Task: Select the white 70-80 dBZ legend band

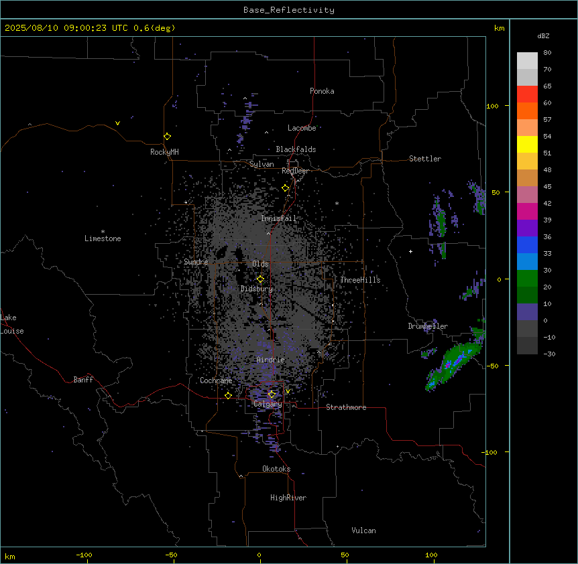Action: (x=527, y=61)
